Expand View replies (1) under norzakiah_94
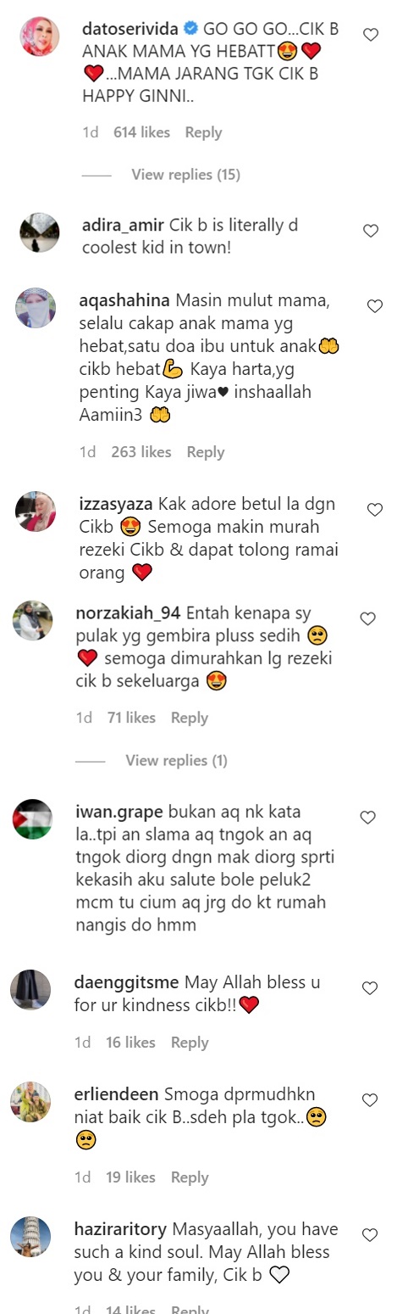The height and width of the screenshot is (1314, 408). [176, 761]
